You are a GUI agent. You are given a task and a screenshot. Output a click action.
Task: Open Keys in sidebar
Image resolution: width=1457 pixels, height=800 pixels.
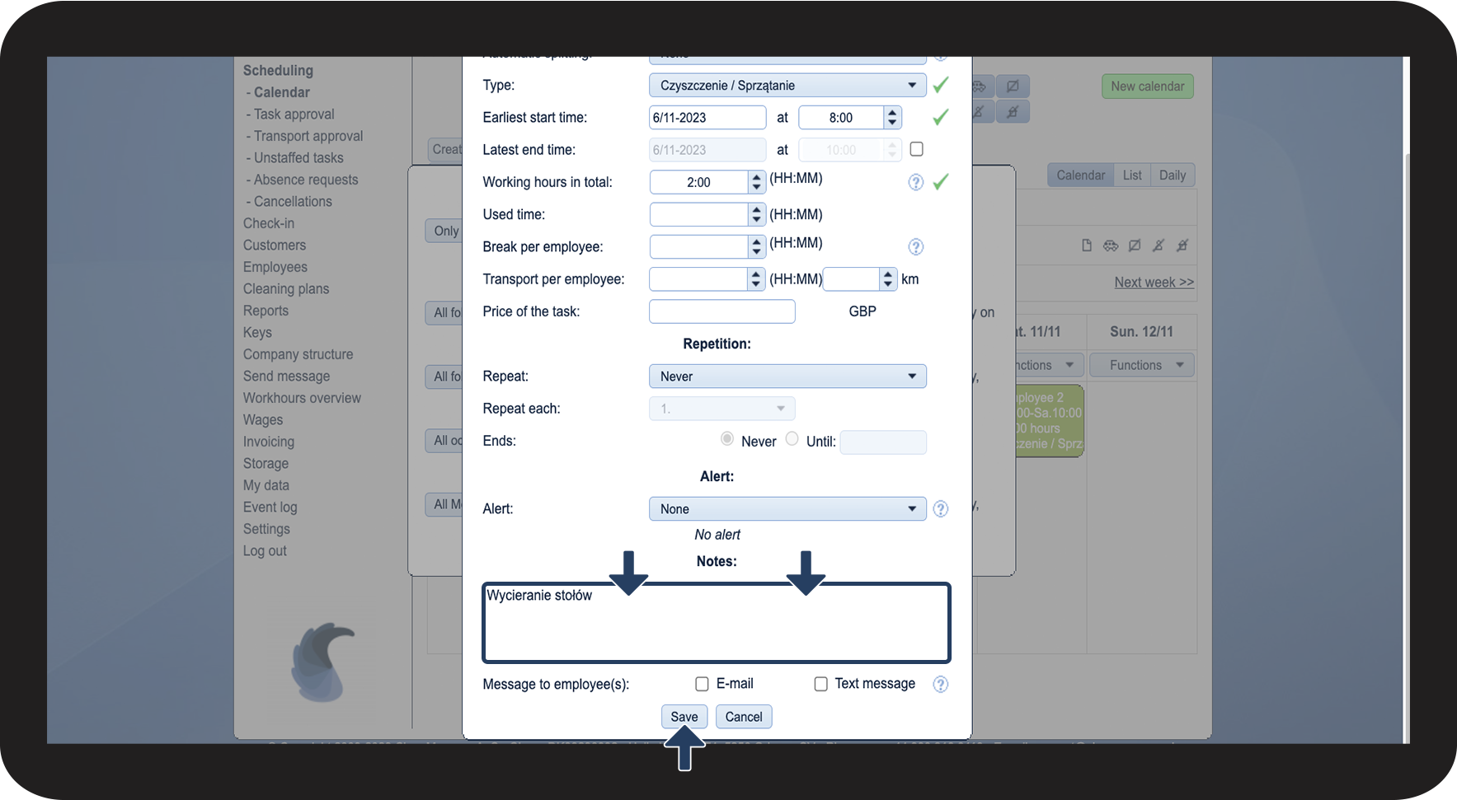[257, 333]
